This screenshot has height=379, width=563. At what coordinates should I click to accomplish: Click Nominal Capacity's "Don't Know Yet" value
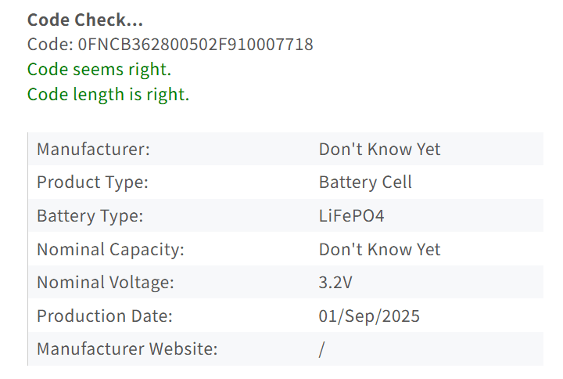tap(379, 250)
